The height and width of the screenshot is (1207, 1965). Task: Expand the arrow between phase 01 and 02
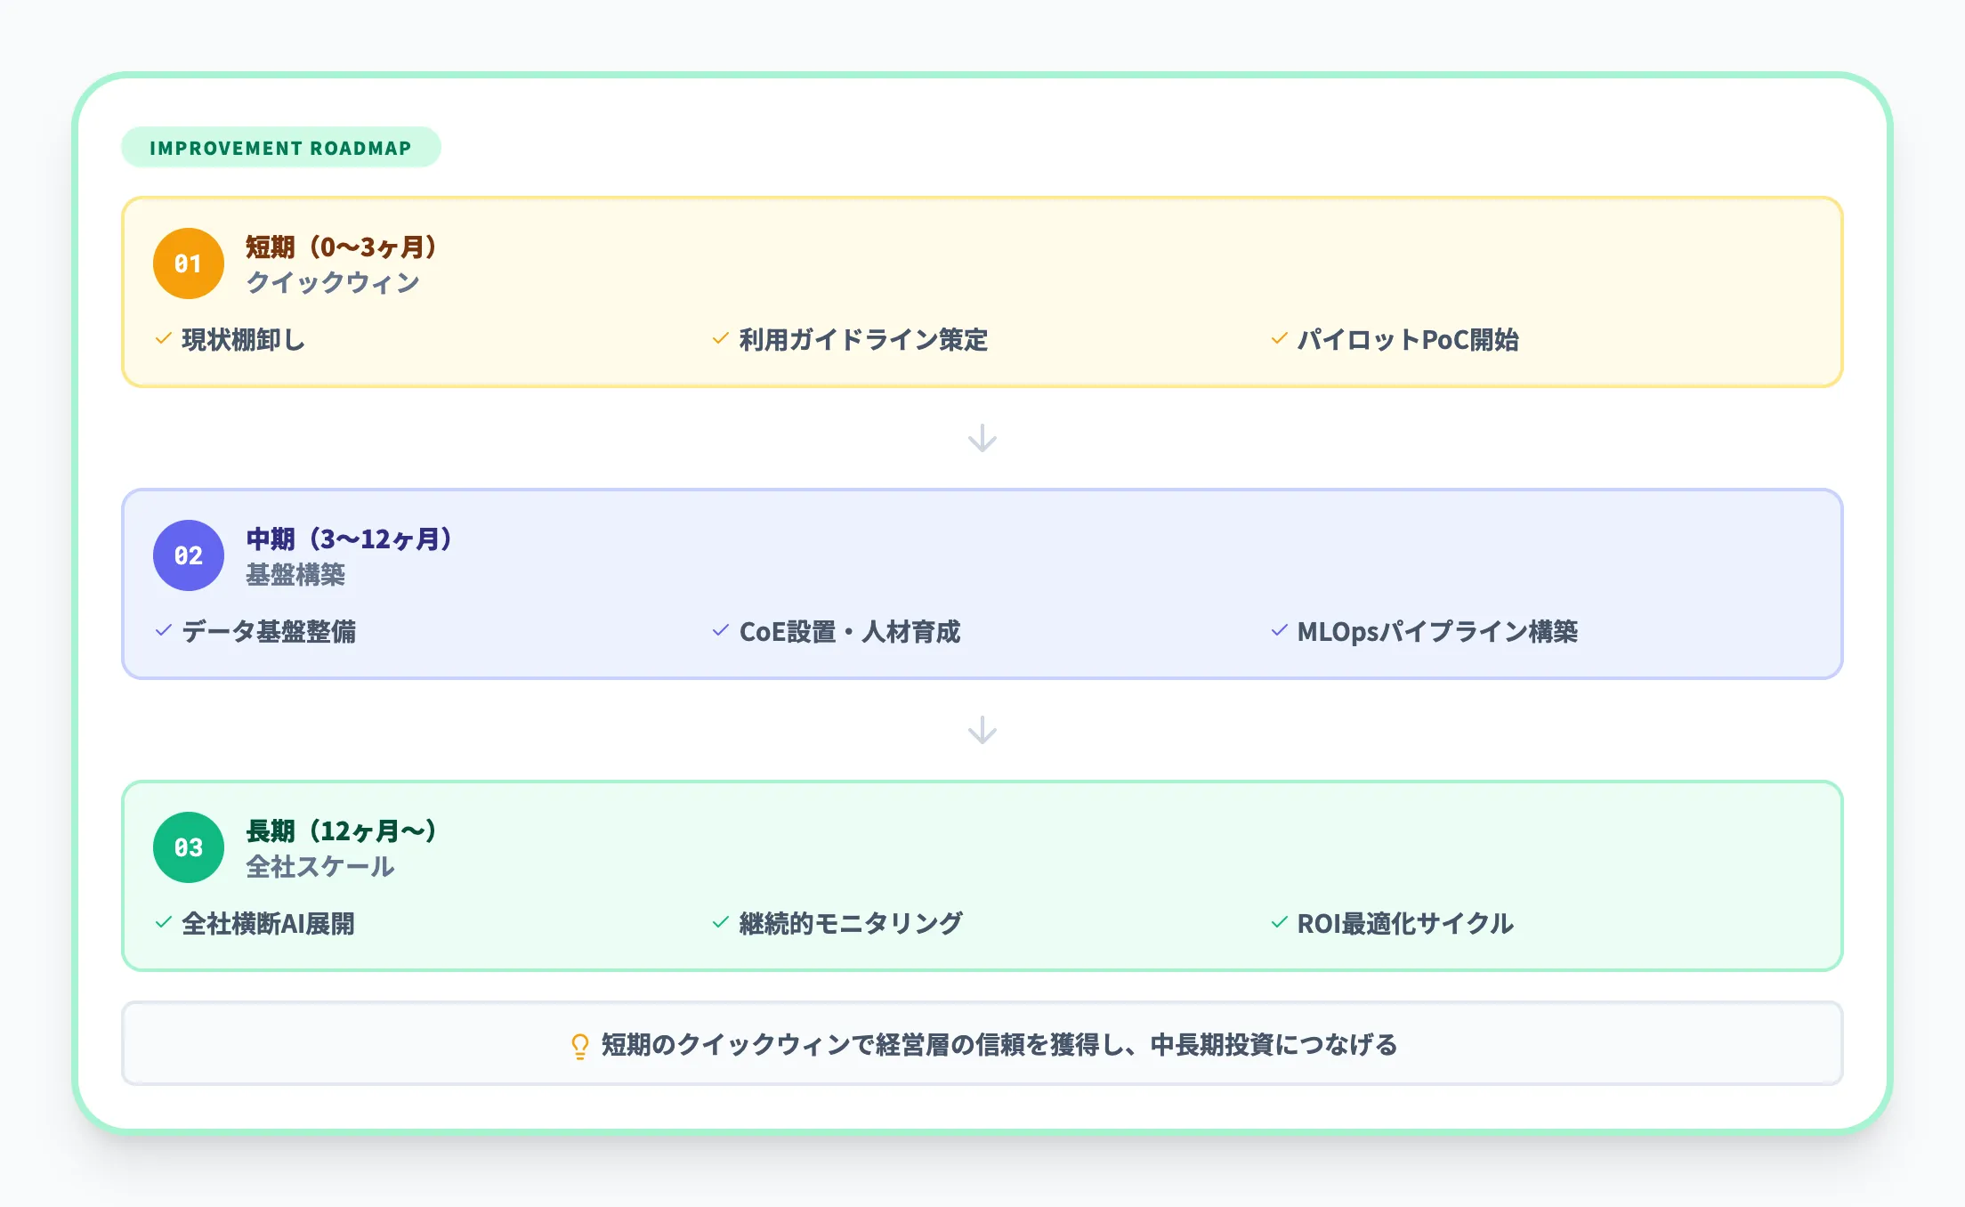tap(982, 437)
